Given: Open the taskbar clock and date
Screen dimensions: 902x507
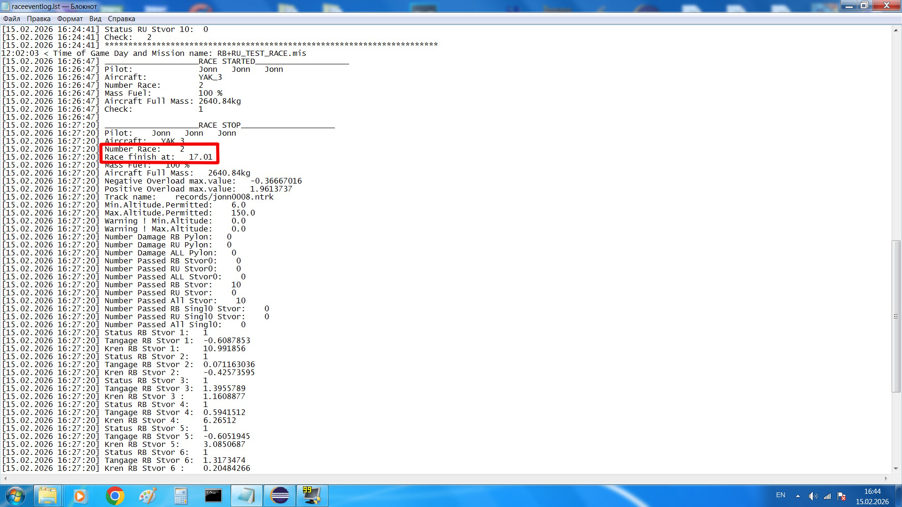Looking at the screenshot, I should click(872, 496).
